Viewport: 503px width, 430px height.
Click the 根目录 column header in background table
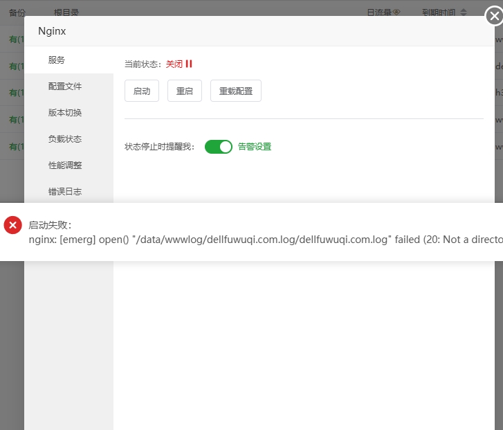(x=66, y=12)
